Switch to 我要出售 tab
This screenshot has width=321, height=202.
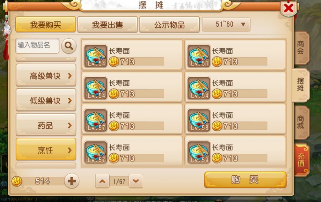[x=108, y=24]
